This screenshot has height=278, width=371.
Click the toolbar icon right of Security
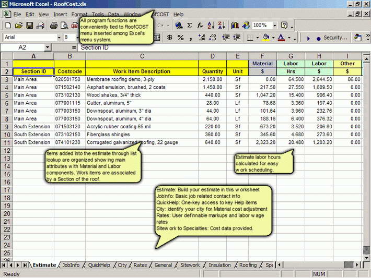tap(357, 38)
